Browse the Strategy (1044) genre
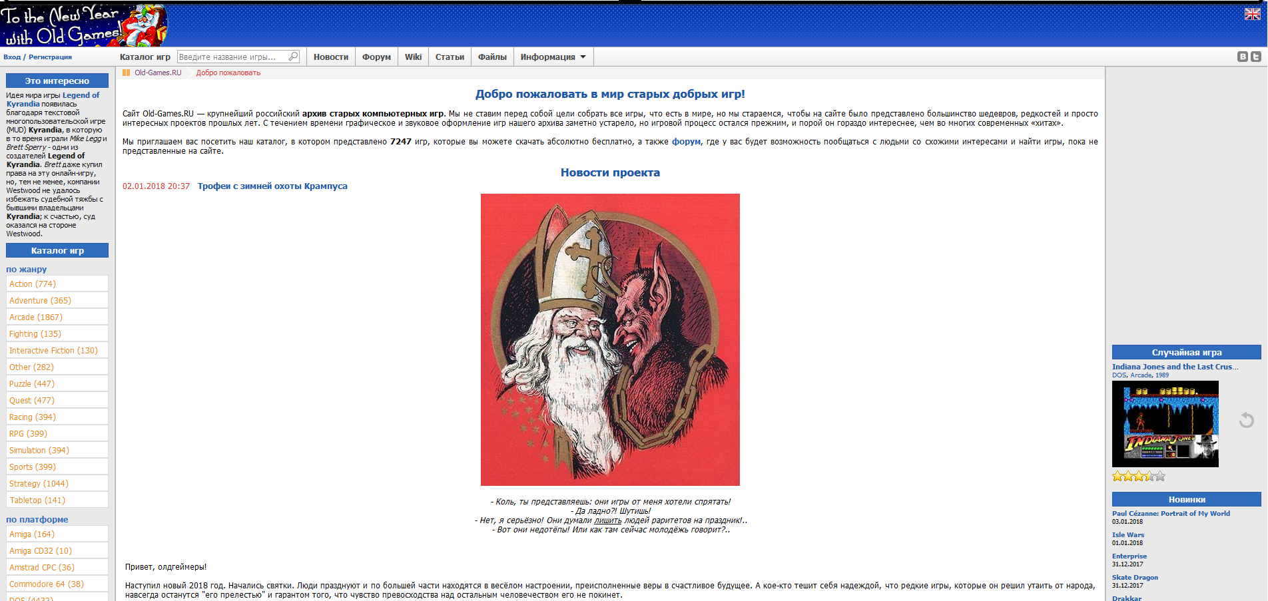Image resolution: width=1268 pixels, height=601 pixels. pyautogui.click(x=57, y=483)
